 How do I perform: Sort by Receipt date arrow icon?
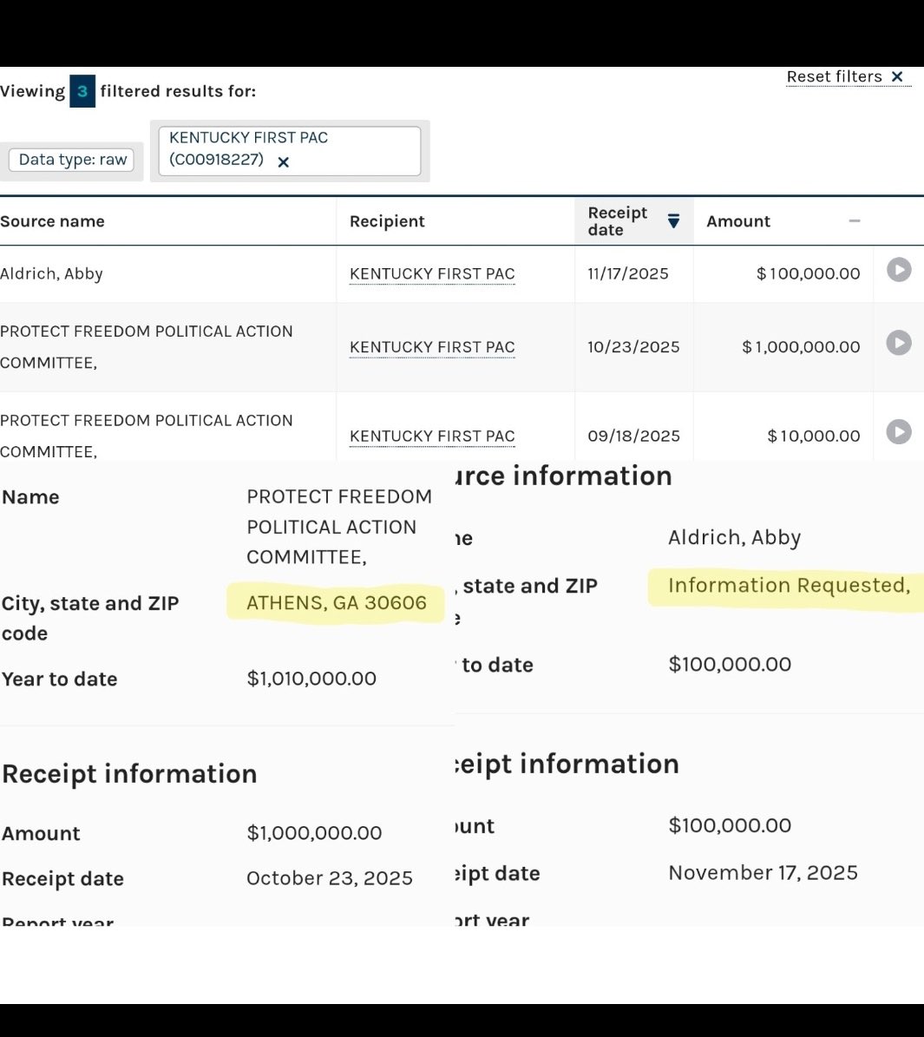click(673, 221)
